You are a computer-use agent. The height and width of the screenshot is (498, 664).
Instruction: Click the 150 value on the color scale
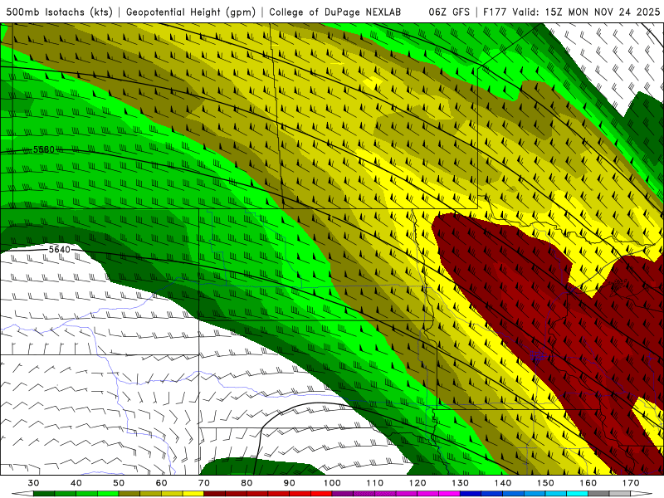coord(545,483)
